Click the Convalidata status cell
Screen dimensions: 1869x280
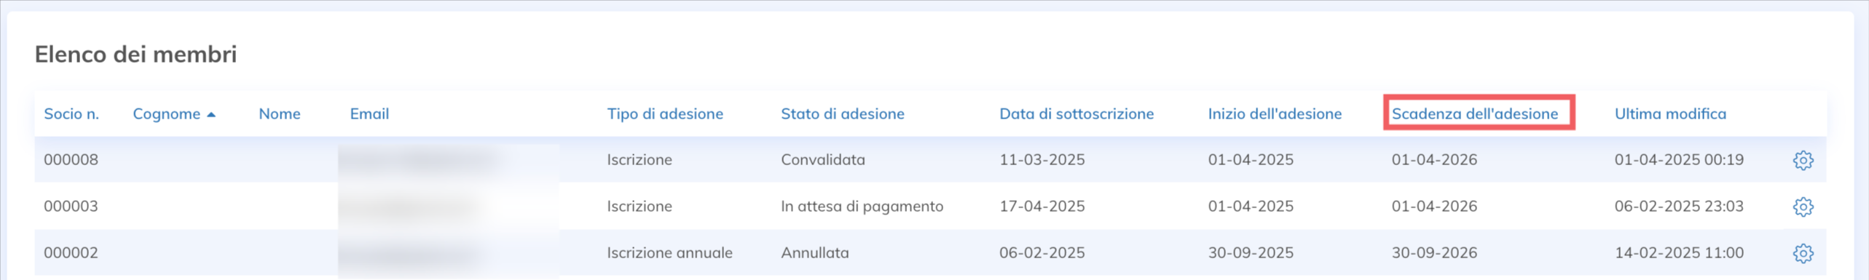(823, 160)
